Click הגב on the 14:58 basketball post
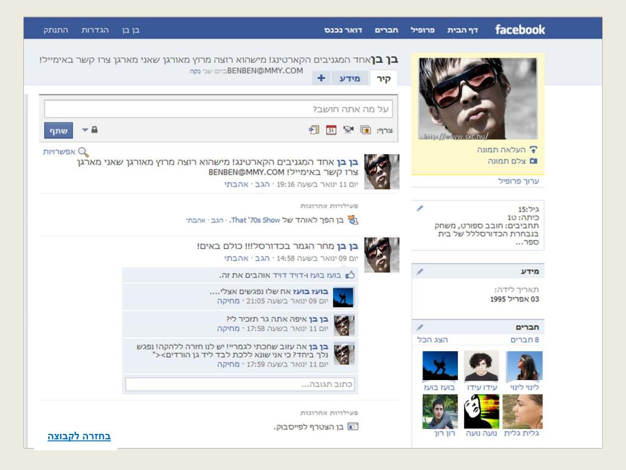Viewport: 626px width, 470px height. point(262,259)
